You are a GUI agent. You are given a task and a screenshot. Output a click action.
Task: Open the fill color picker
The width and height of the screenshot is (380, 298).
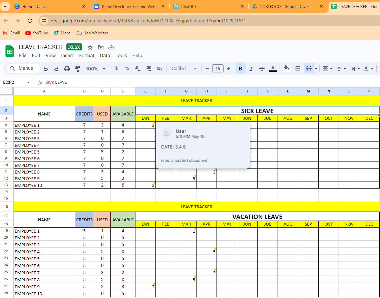[287, 69]
